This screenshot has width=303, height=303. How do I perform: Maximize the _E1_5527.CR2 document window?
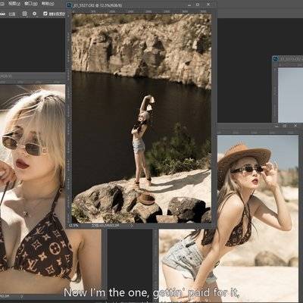tap(198, 5)
